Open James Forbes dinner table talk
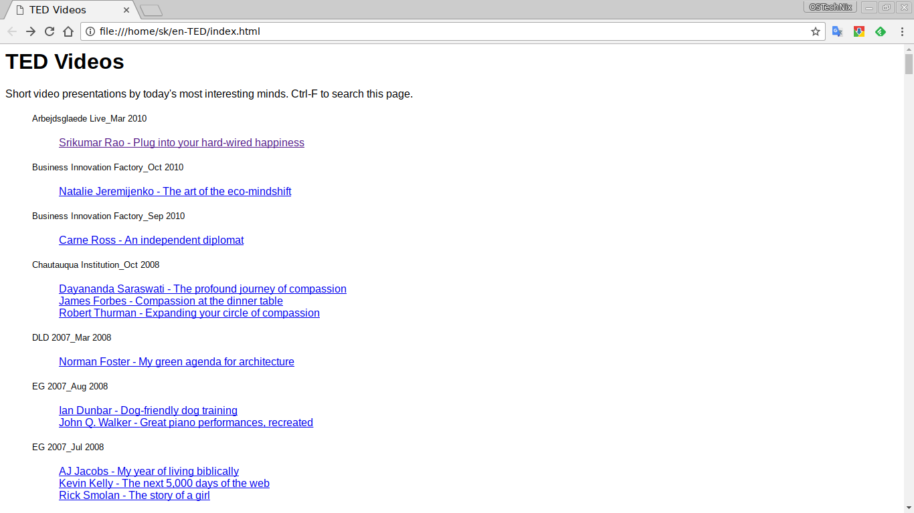This screenshot has width=914, height=513. click(171, 301)
